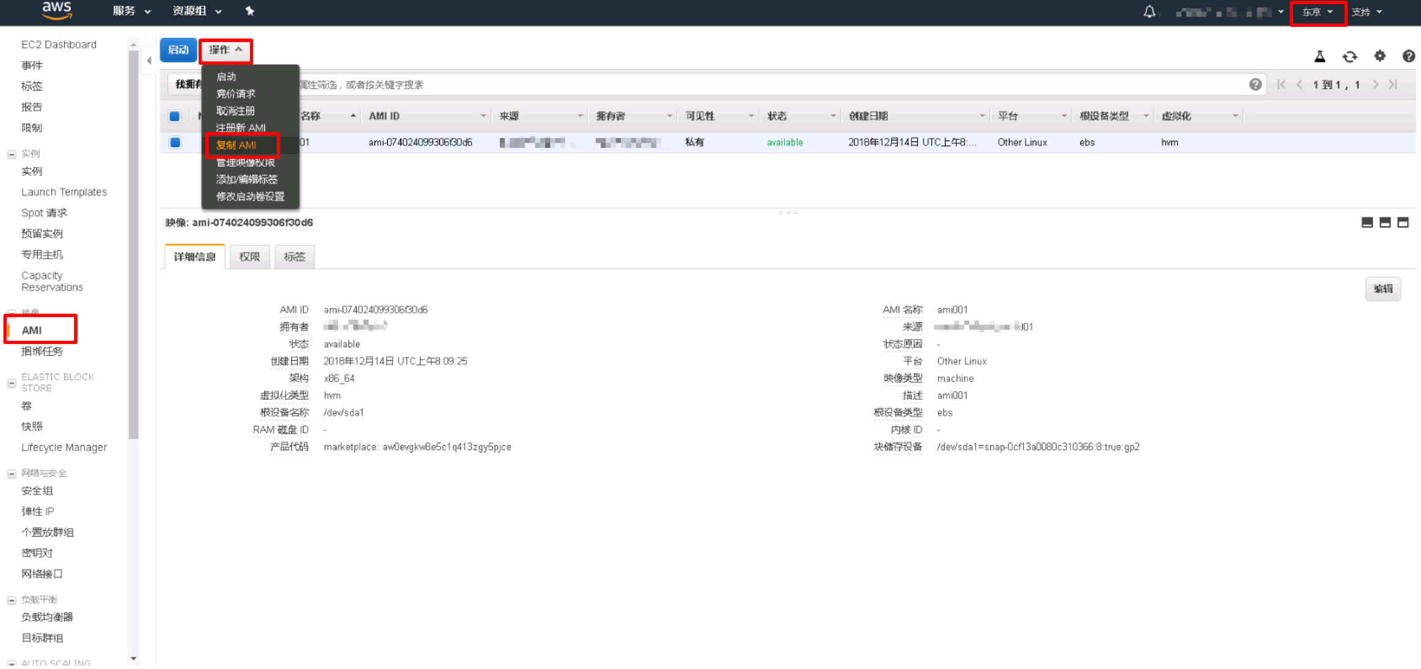This screenshot has width=1421, height=669.
Task: Click the experiments flask icon
Action: click(1320, 56)
